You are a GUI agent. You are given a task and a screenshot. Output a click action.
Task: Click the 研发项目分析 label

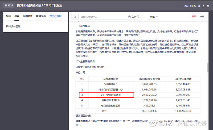[x=83, y=116]
